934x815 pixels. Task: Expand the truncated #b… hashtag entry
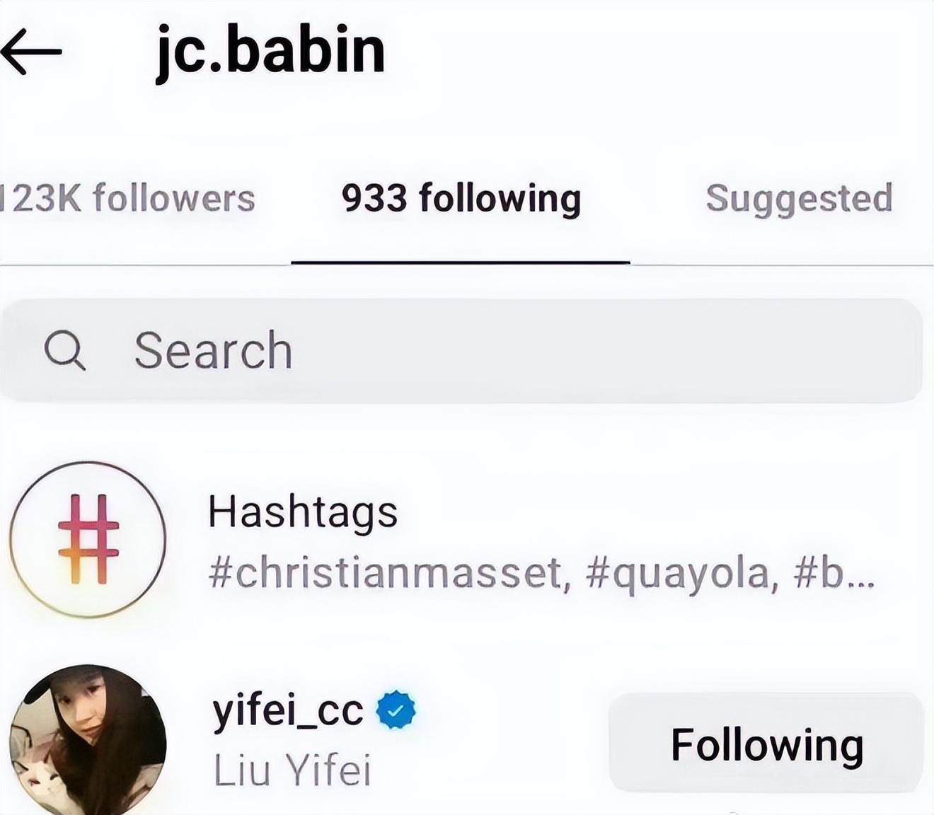[x=834, y=572]
